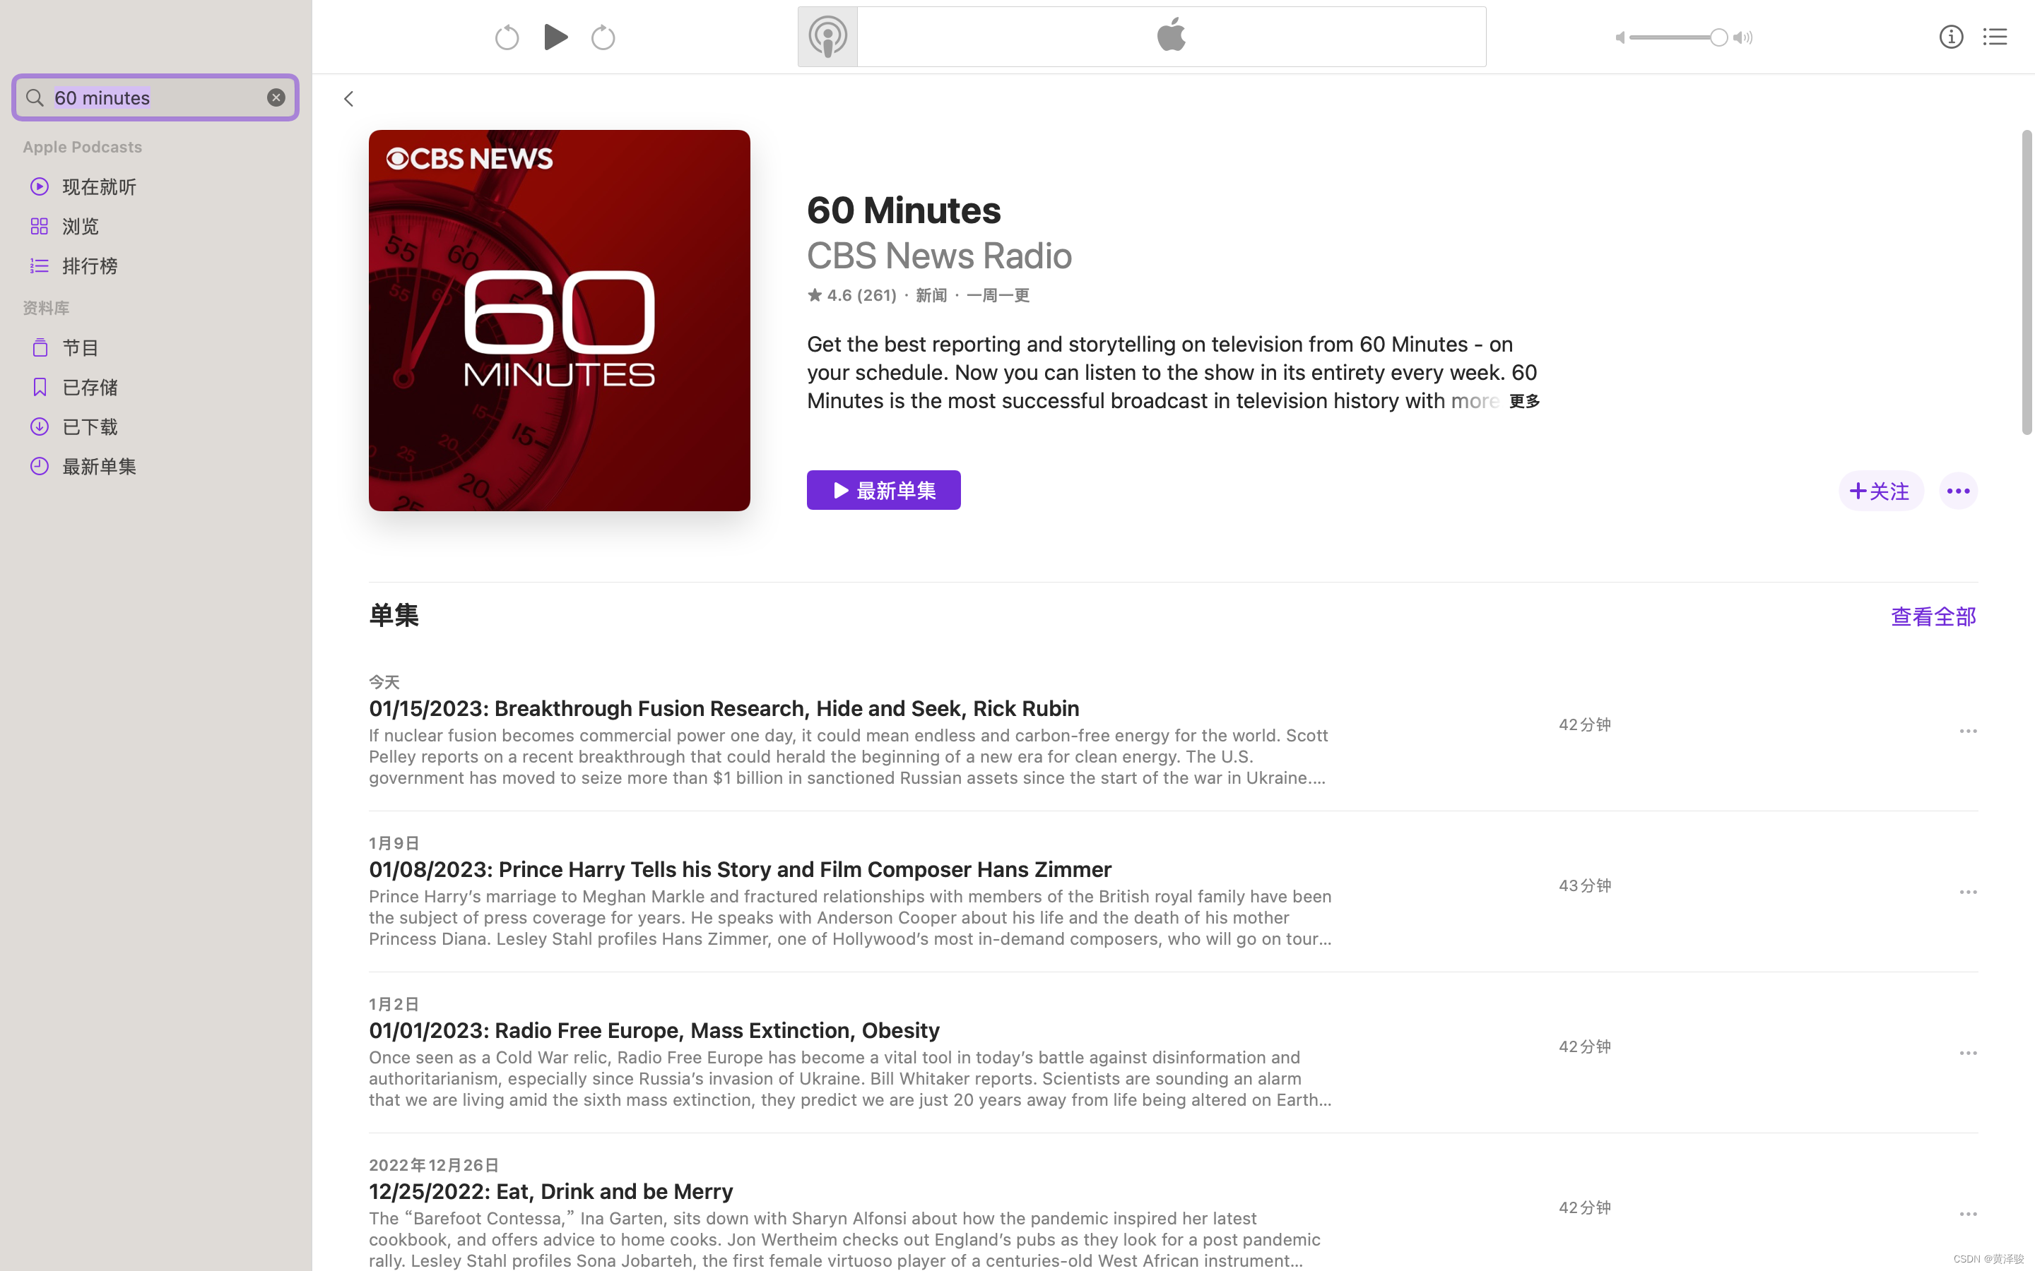Viewport: 2035px width, 1271px height.
Task: Open more options for Prince Harry episode
Action: click(1967, 892)
